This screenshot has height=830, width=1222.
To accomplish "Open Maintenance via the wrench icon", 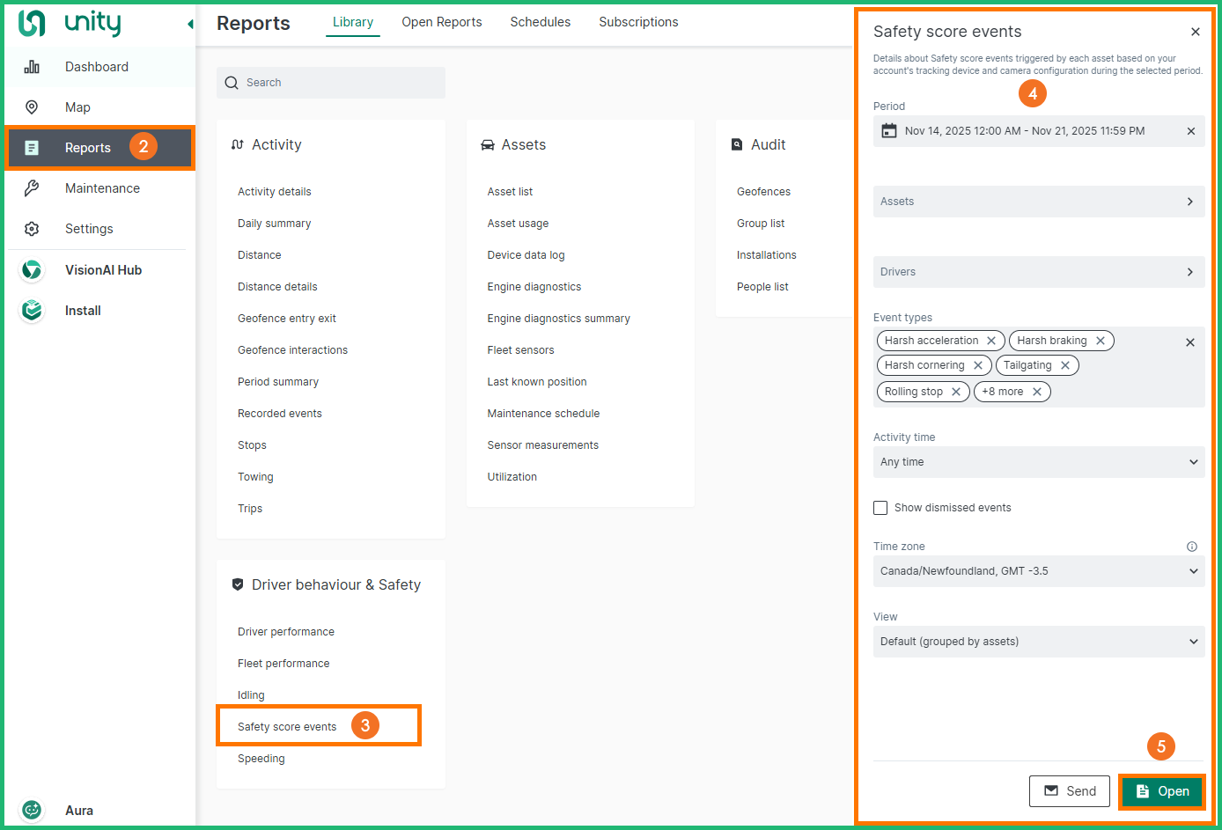I will pyautogui.click(x=32, y=188).
